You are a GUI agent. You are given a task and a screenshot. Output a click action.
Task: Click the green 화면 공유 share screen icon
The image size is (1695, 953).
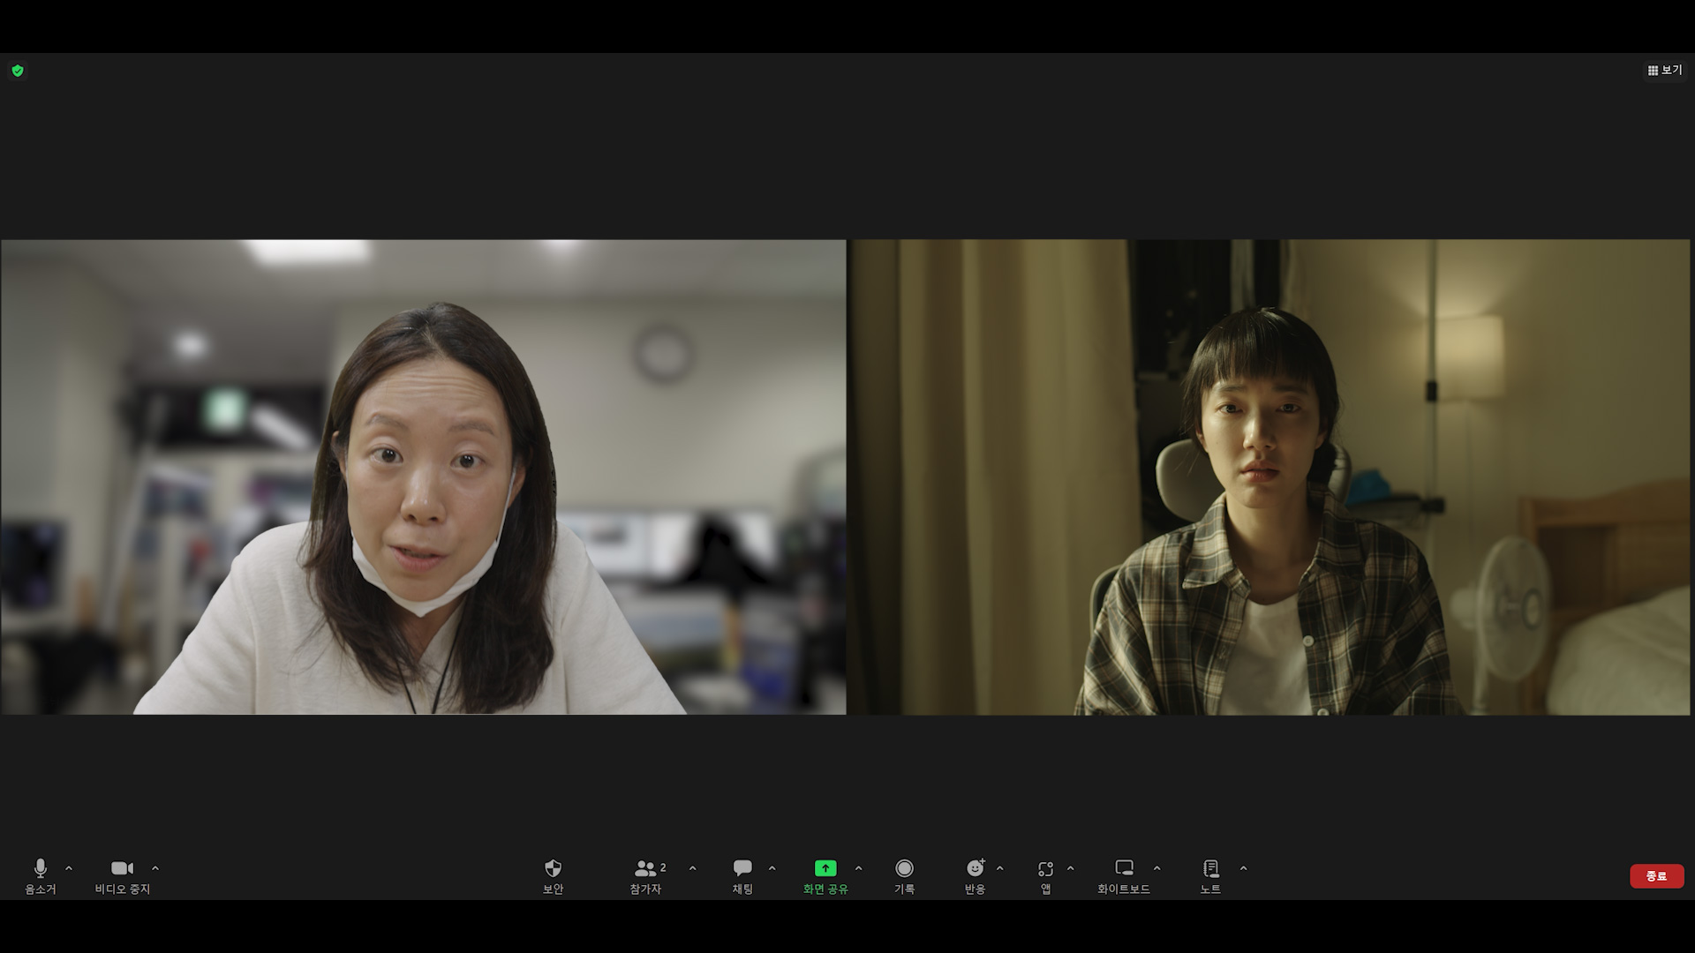tap(825, 869)
